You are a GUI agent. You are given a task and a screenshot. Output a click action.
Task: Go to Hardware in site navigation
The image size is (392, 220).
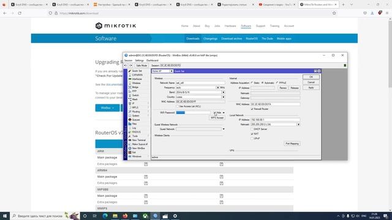(x=230, y=26)
